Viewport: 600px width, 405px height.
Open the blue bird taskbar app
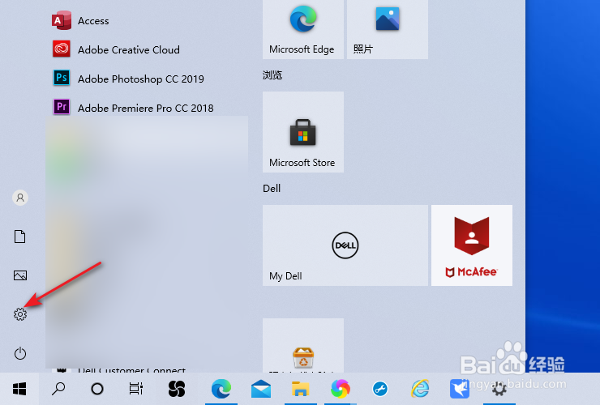tap(460, 389)
